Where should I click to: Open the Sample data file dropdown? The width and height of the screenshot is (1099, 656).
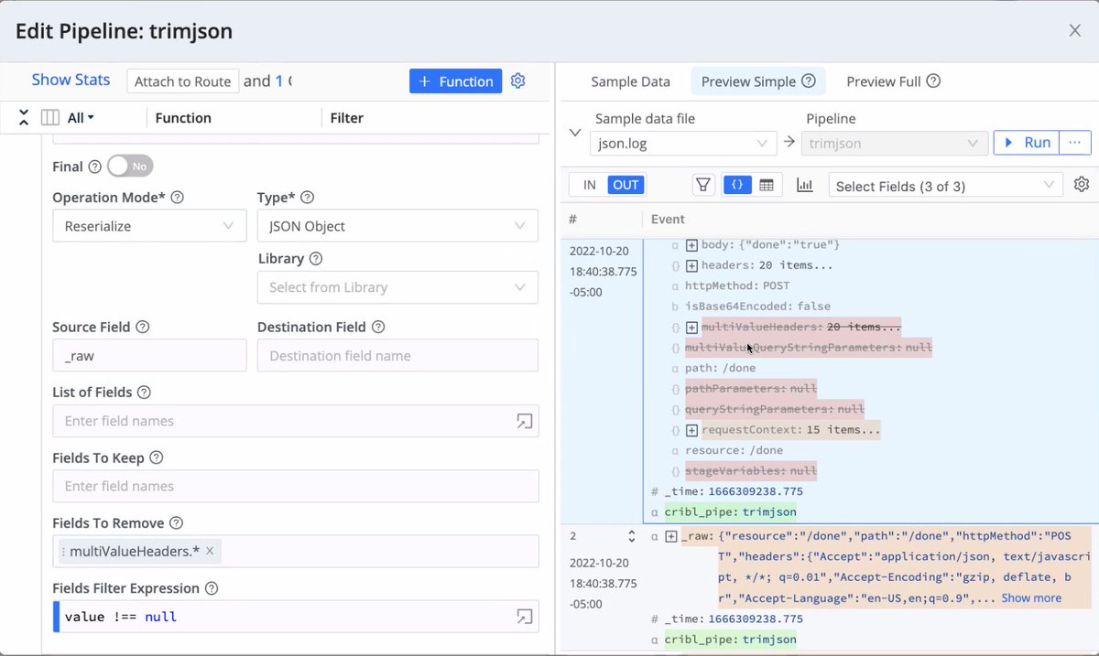tap(683, 144)
